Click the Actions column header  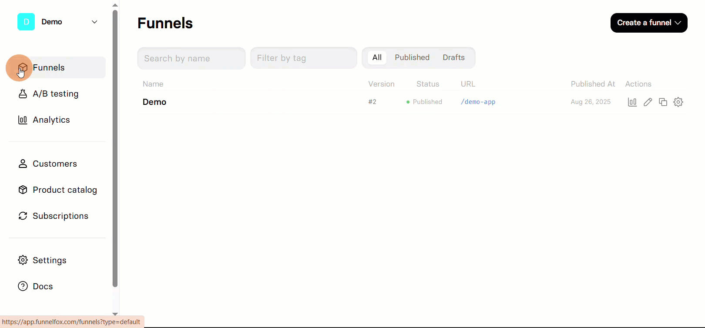pyautogui.click(x=638, y=84)
